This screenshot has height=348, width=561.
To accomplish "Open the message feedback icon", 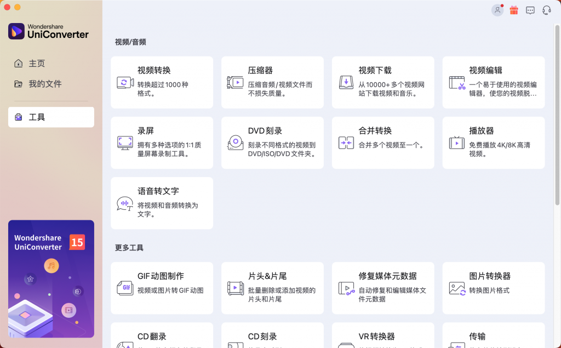I will [530, 10].
